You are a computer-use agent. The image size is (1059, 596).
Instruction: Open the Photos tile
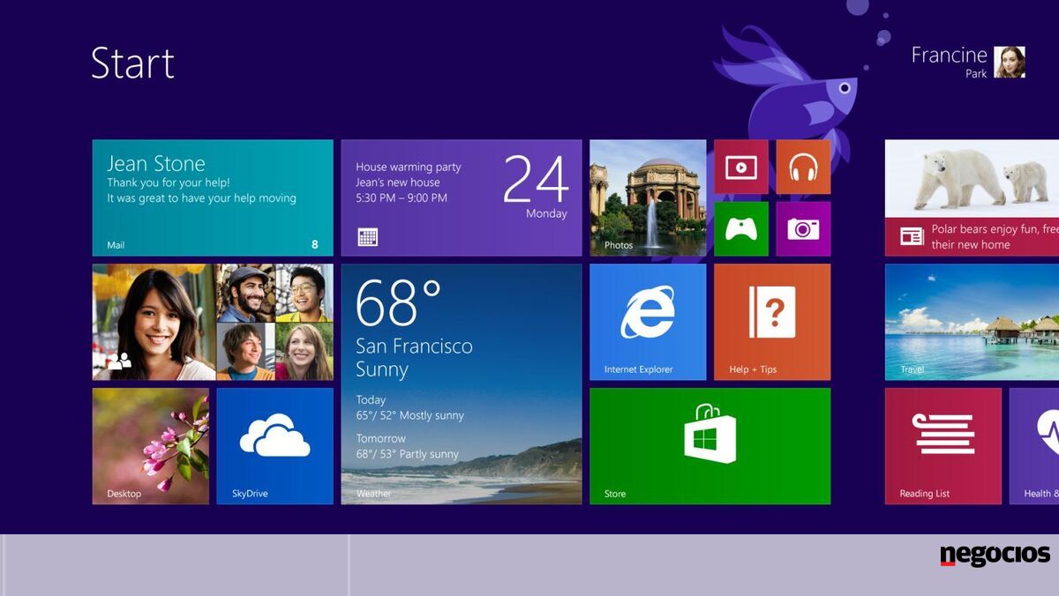[x=648, y=197]
